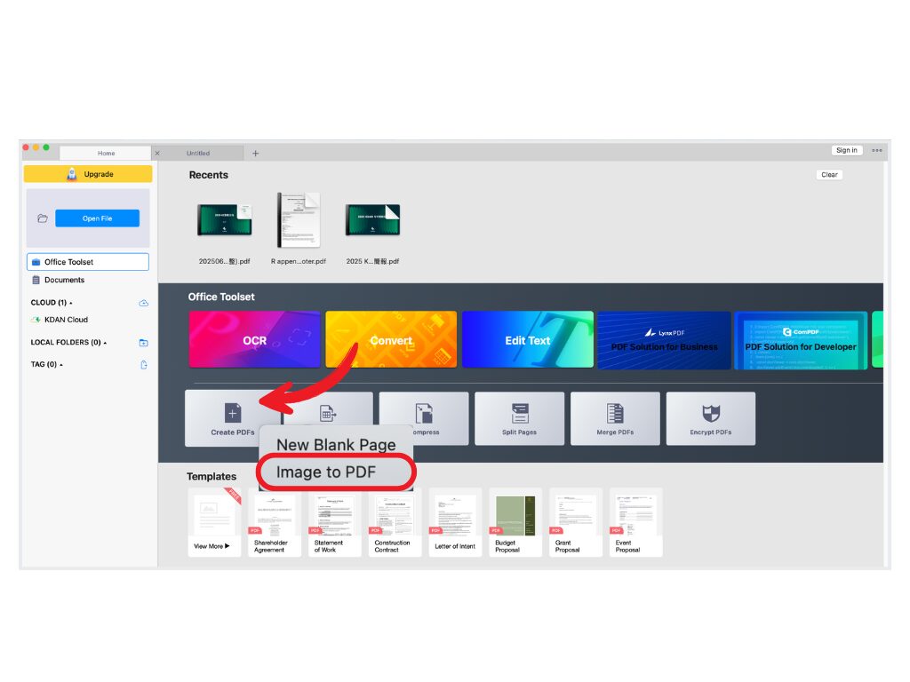
Task: Click the add folder icon beside LOCAL FOLDERS
Action: point(144,343)
